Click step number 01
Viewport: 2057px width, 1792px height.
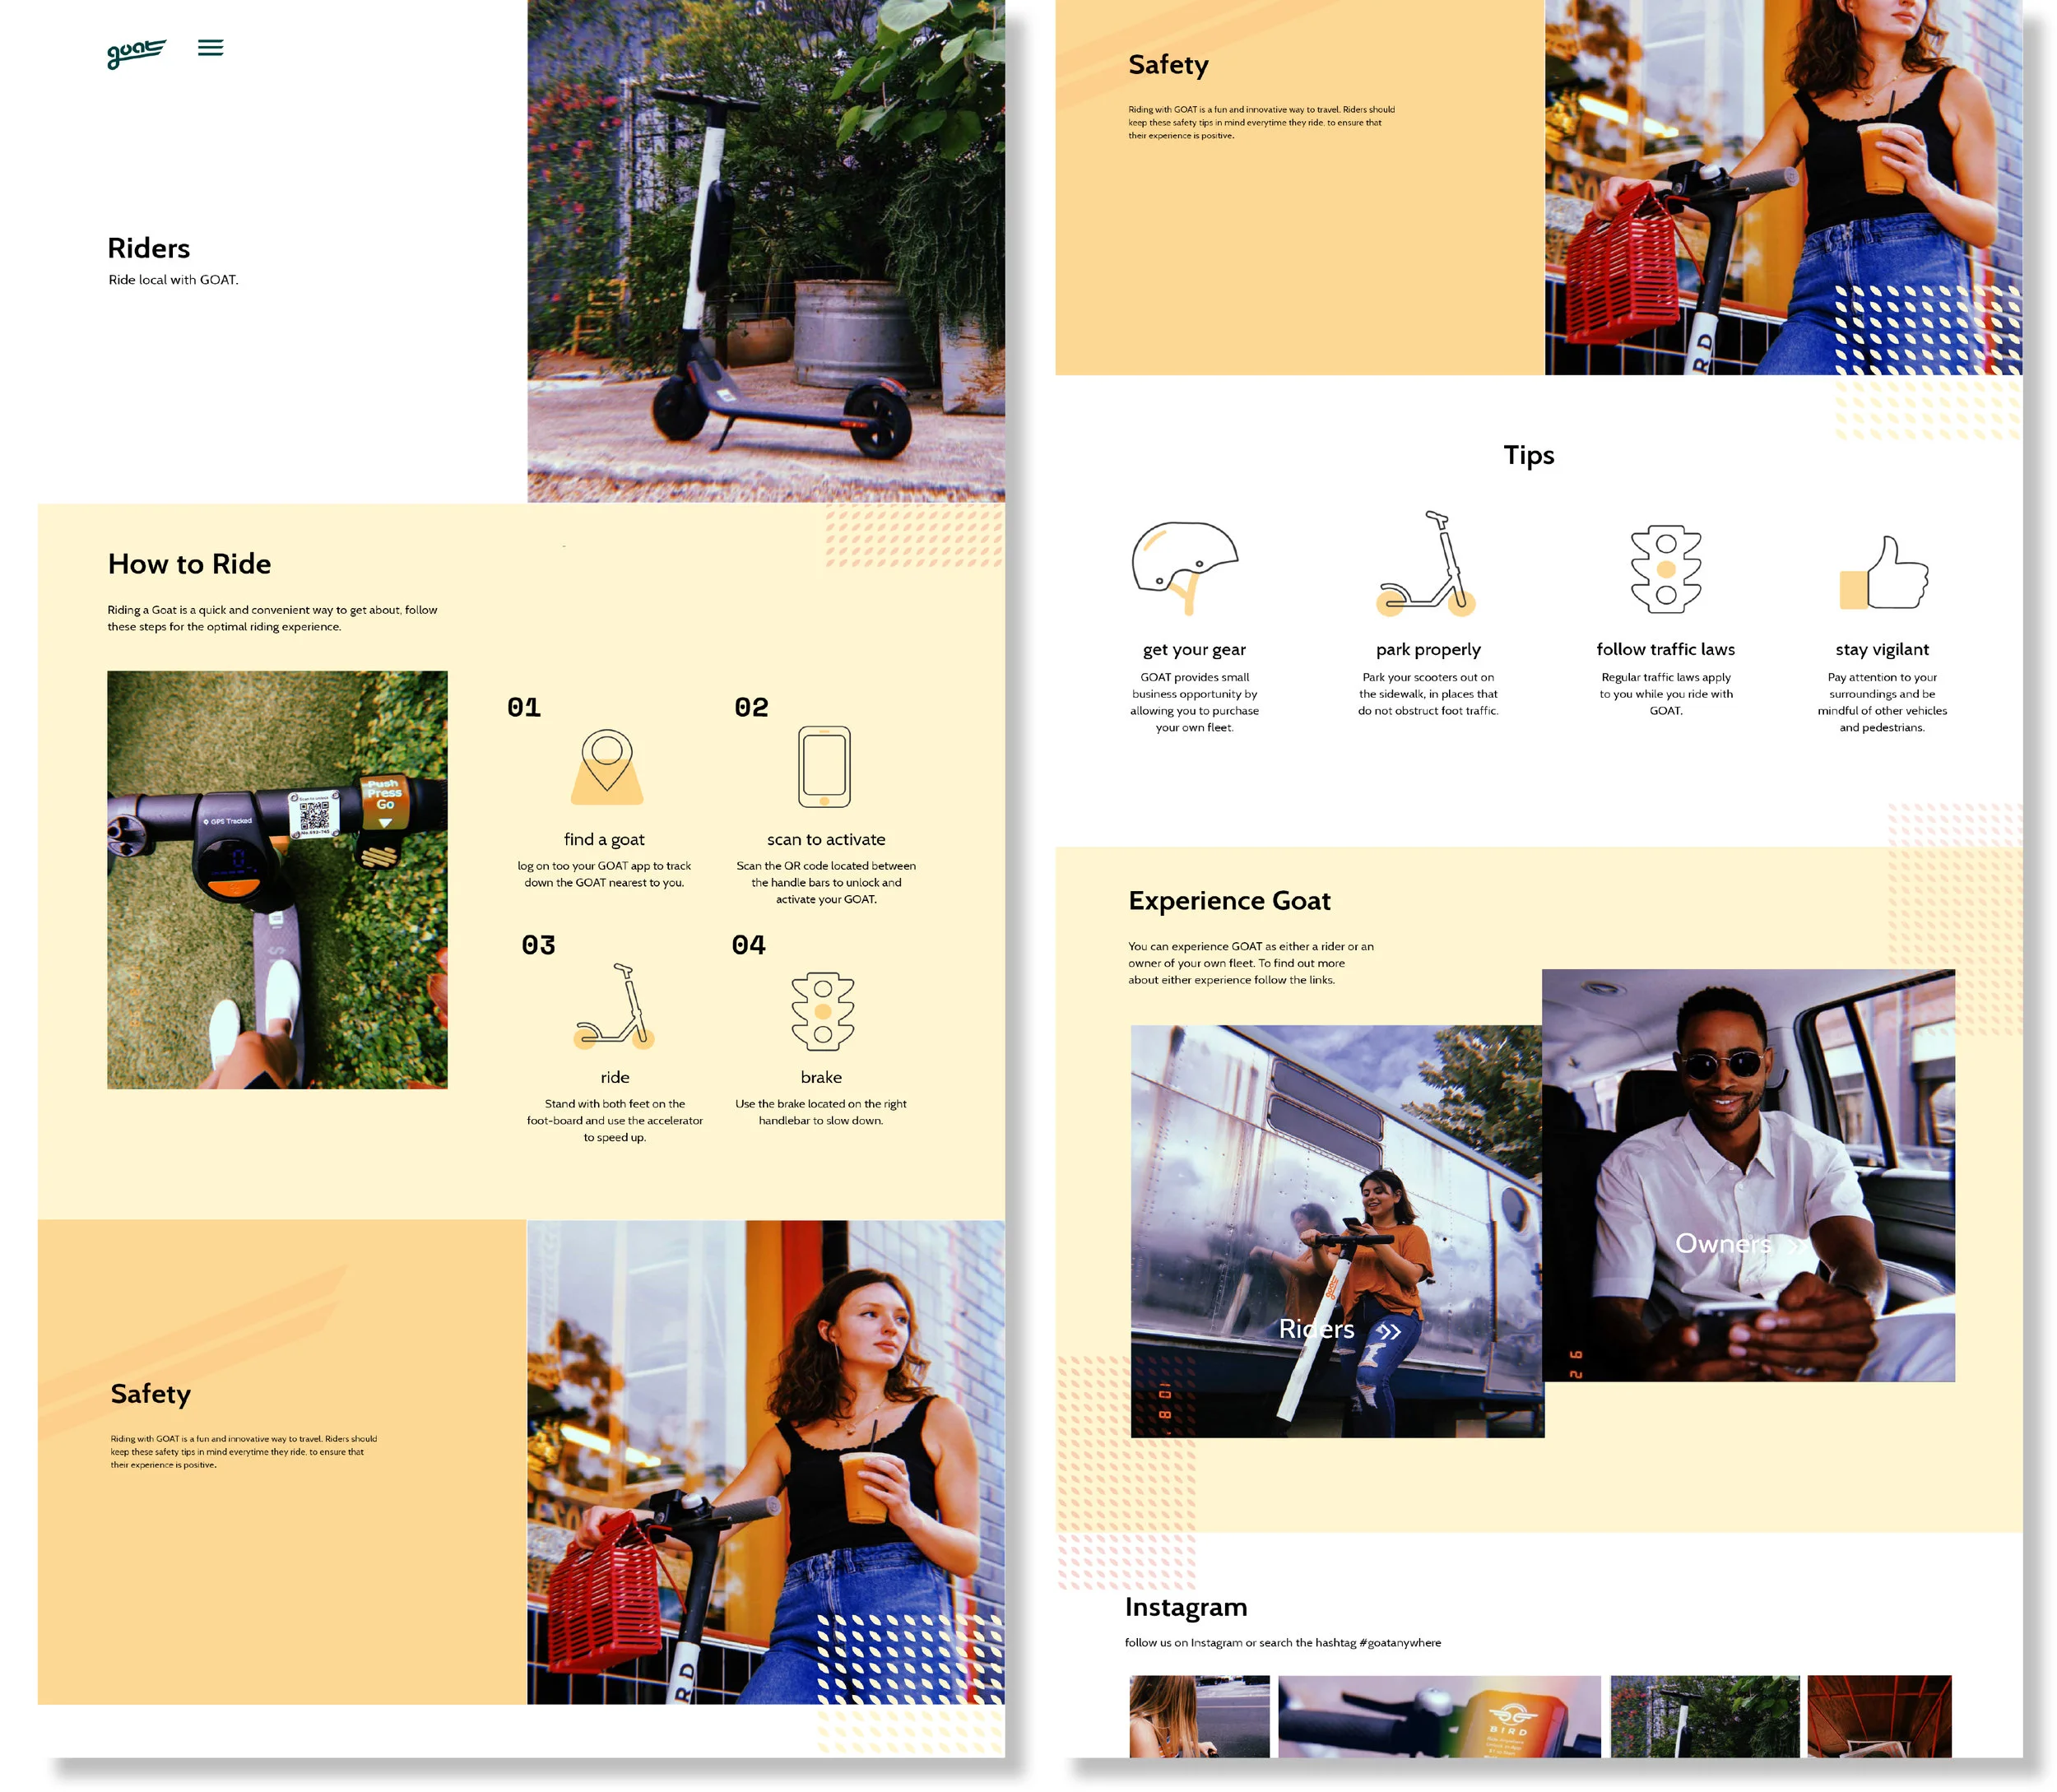click(x=524, y=708)
